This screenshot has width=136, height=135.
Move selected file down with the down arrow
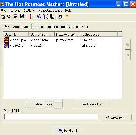tap(128, 55)
